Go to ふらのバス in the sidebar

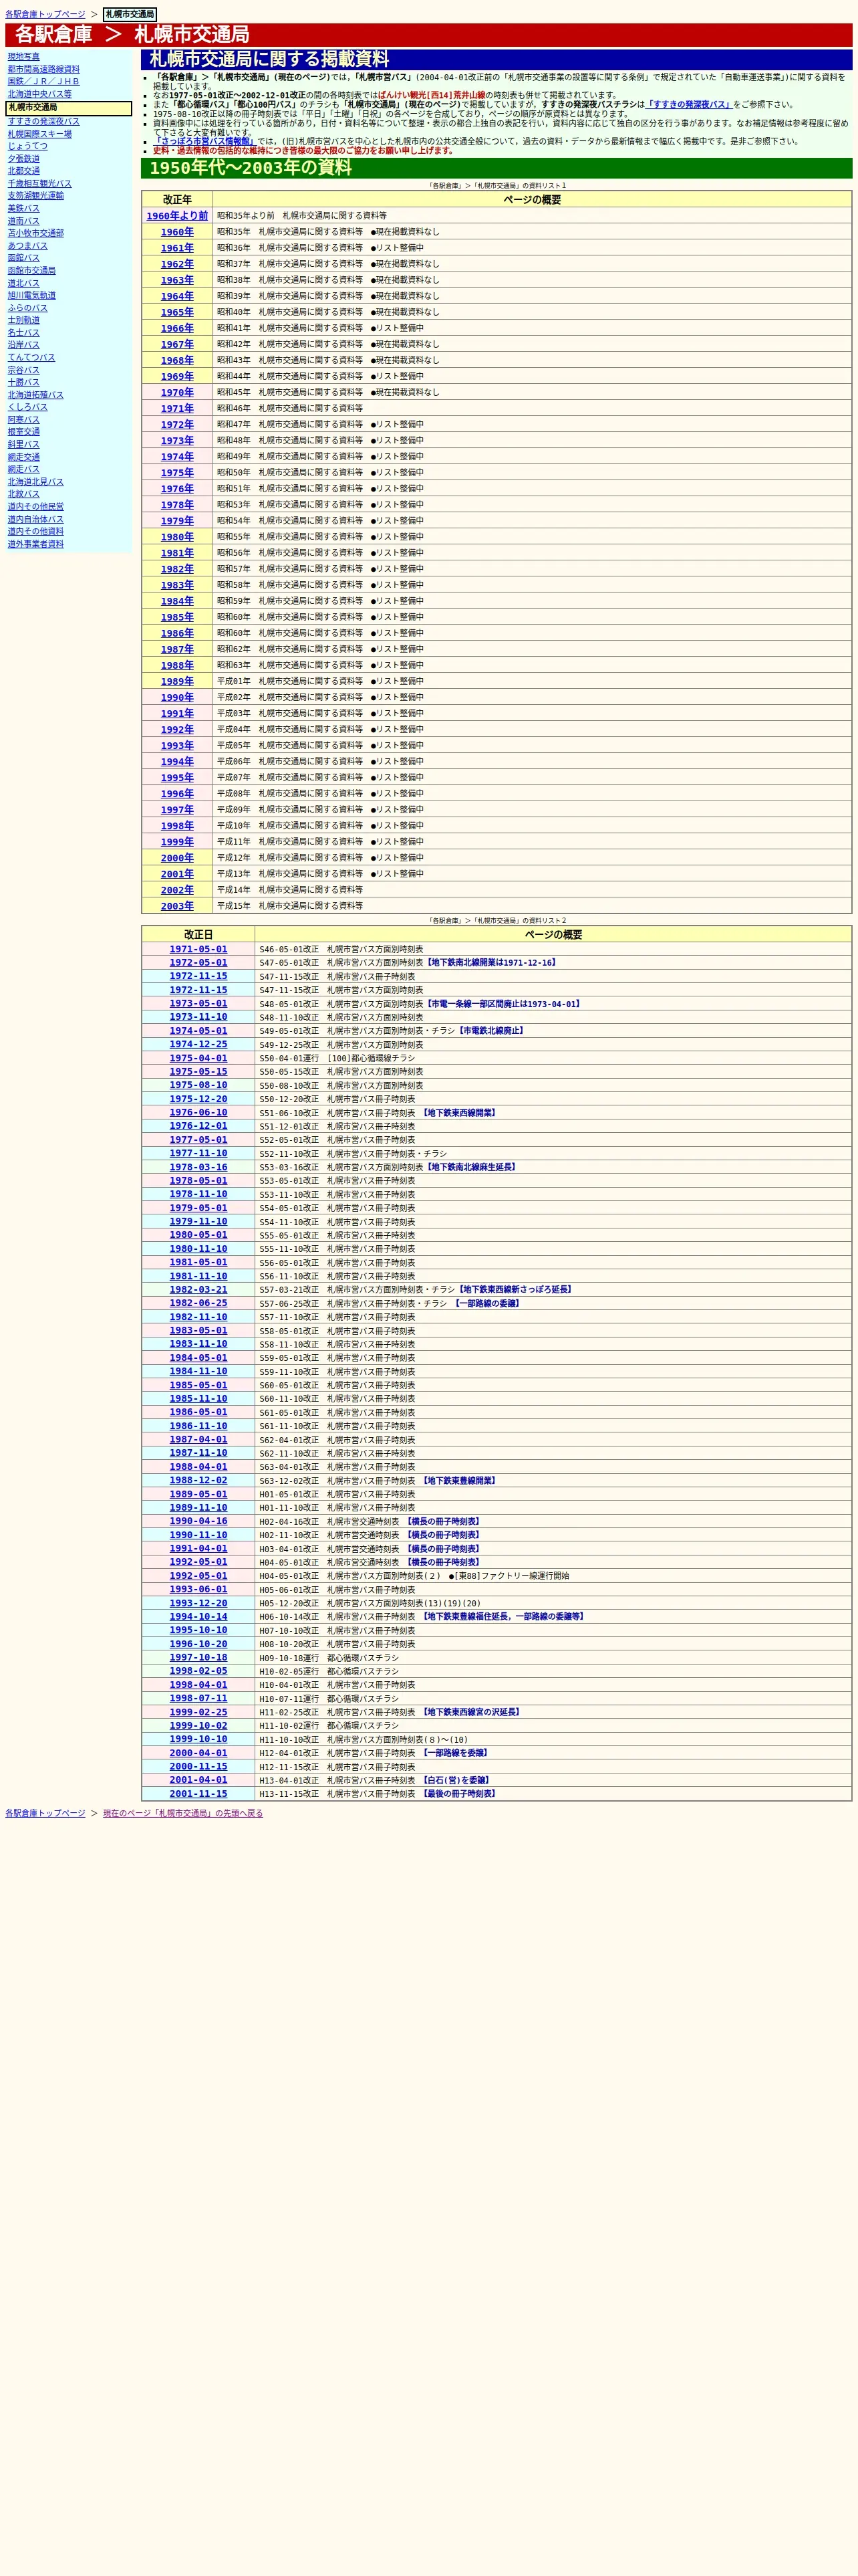[28, 308]
